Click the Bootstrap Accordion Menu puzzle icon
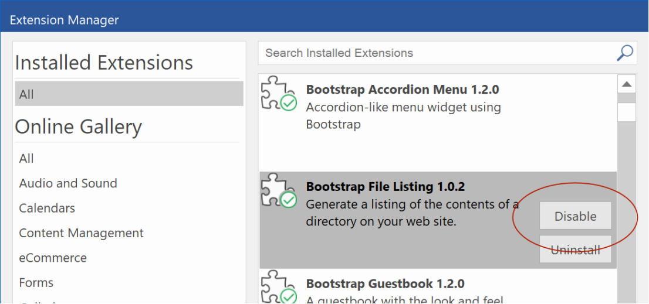 point(279,94)
